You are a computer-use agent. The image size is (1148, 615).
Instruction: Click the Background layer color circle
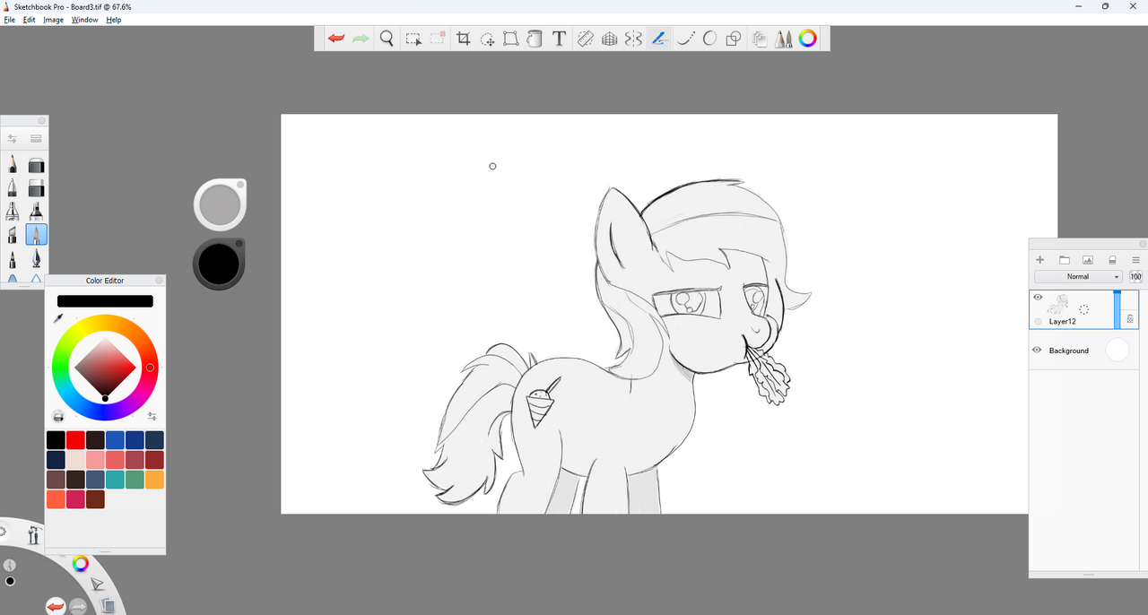coord(1117,351)
